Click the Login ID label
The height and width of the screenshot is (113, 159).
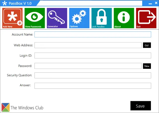click(26, 55)
